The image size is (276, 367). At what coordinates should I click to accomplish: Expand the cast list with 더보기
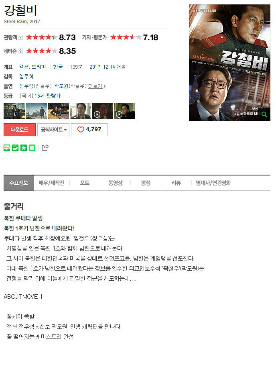pyautogui.click(x=97, y=86)
